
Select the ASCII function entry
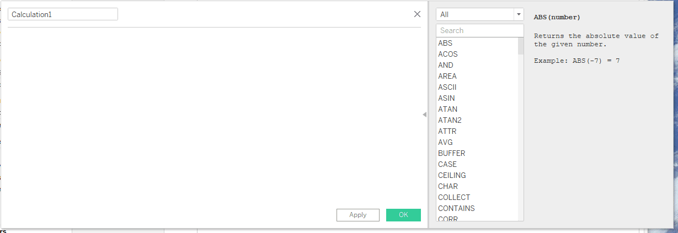447,87
